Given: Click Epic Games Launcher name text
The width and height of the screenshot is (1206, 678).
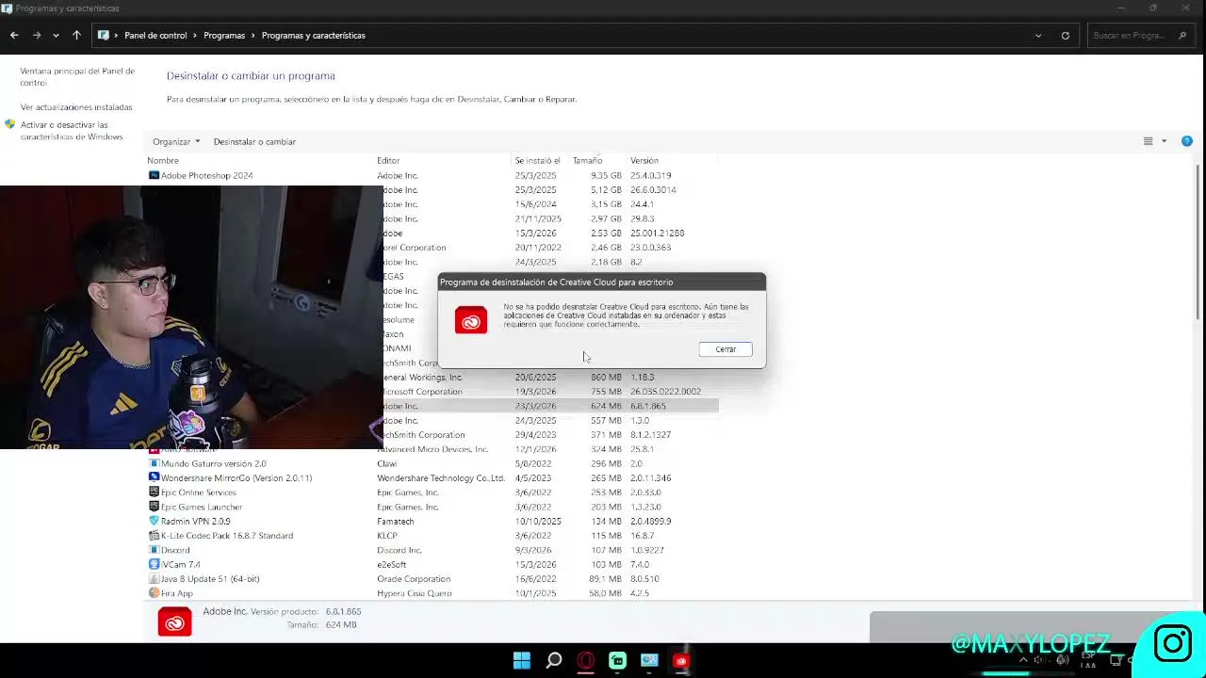Looking at the screenshot, I should [x=202, y=507].
